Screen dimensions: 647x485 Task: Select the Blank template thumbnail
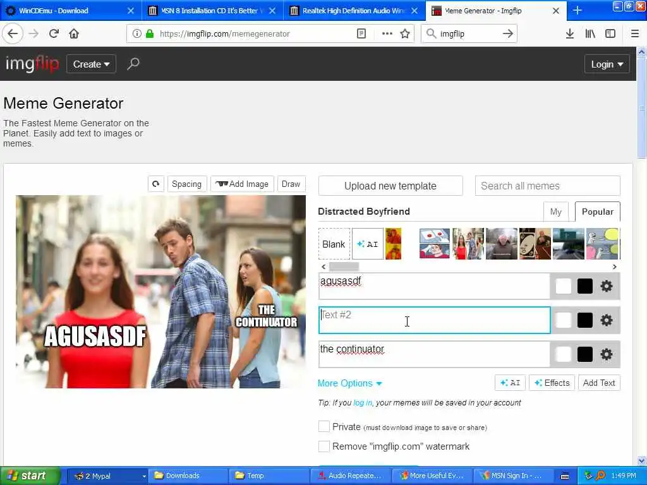pyautogui.click(x=334, y=244)
